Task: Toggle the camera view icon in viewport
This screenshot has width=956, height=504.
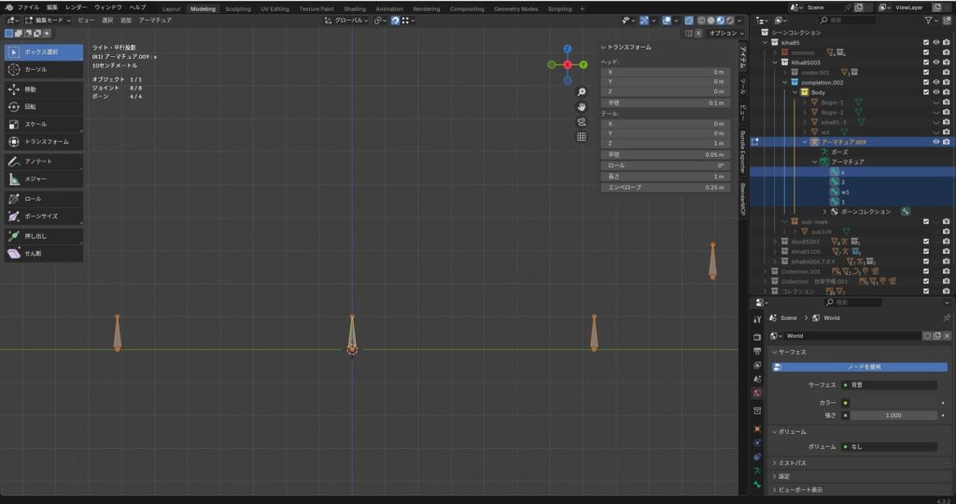Action: [x=582, y=121]
